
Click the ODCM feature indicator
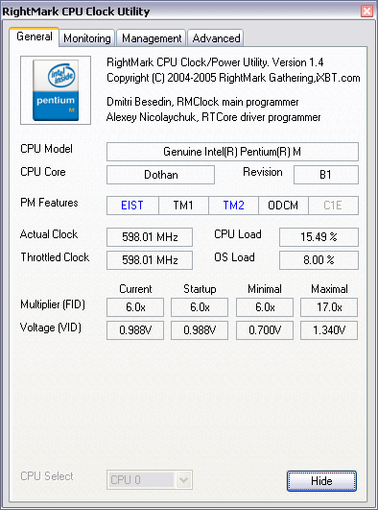(x=283, y=206)
